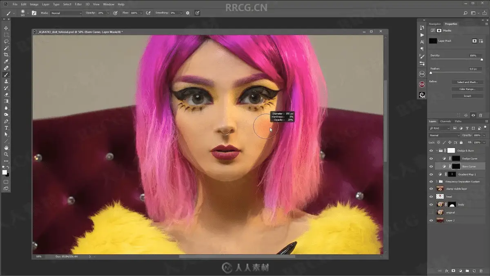Image resolution: width=490 pixels, height=276 pixels.
Task: Open the Brush Settings panel icon
Action: pyautogui.click(x=422, y=56)
